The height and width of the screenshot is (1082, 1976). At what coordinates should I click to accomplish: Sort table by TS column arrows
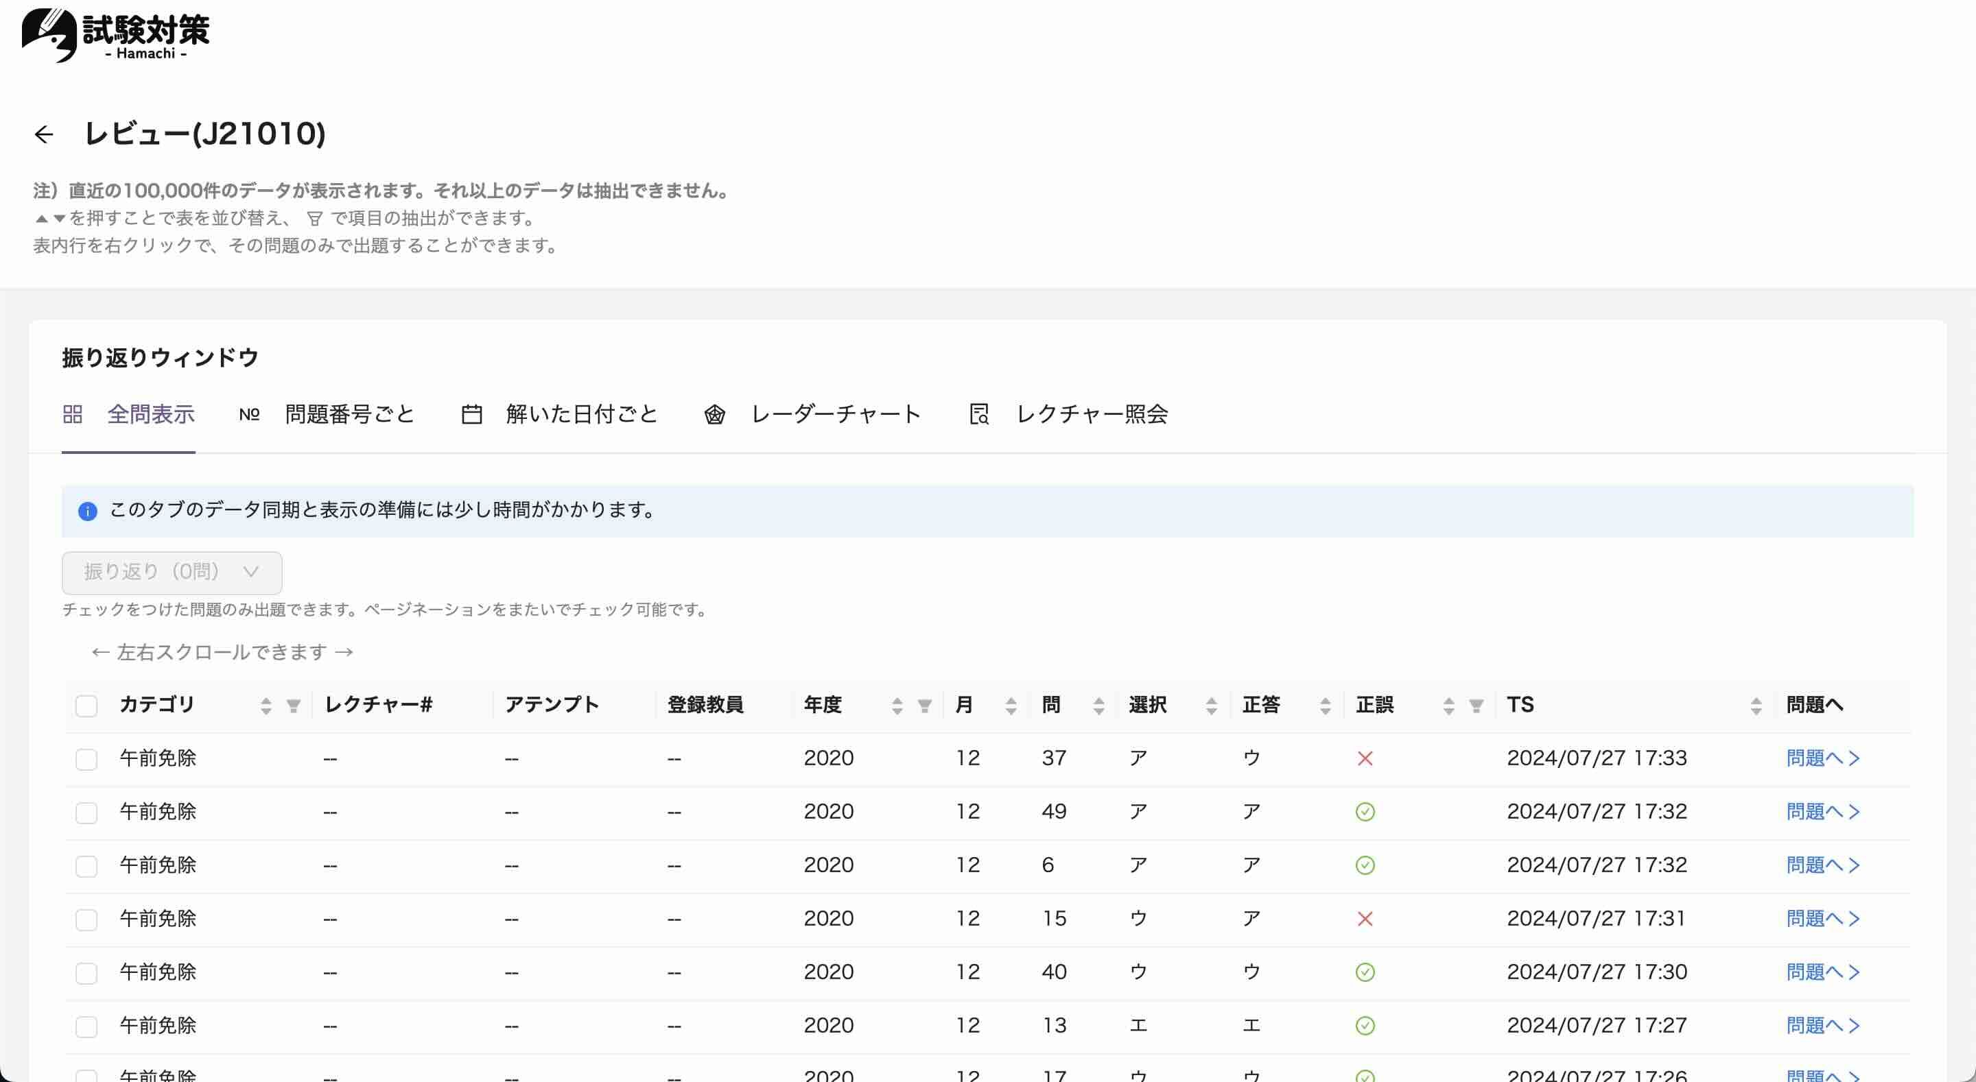[x=1756, y=706]
